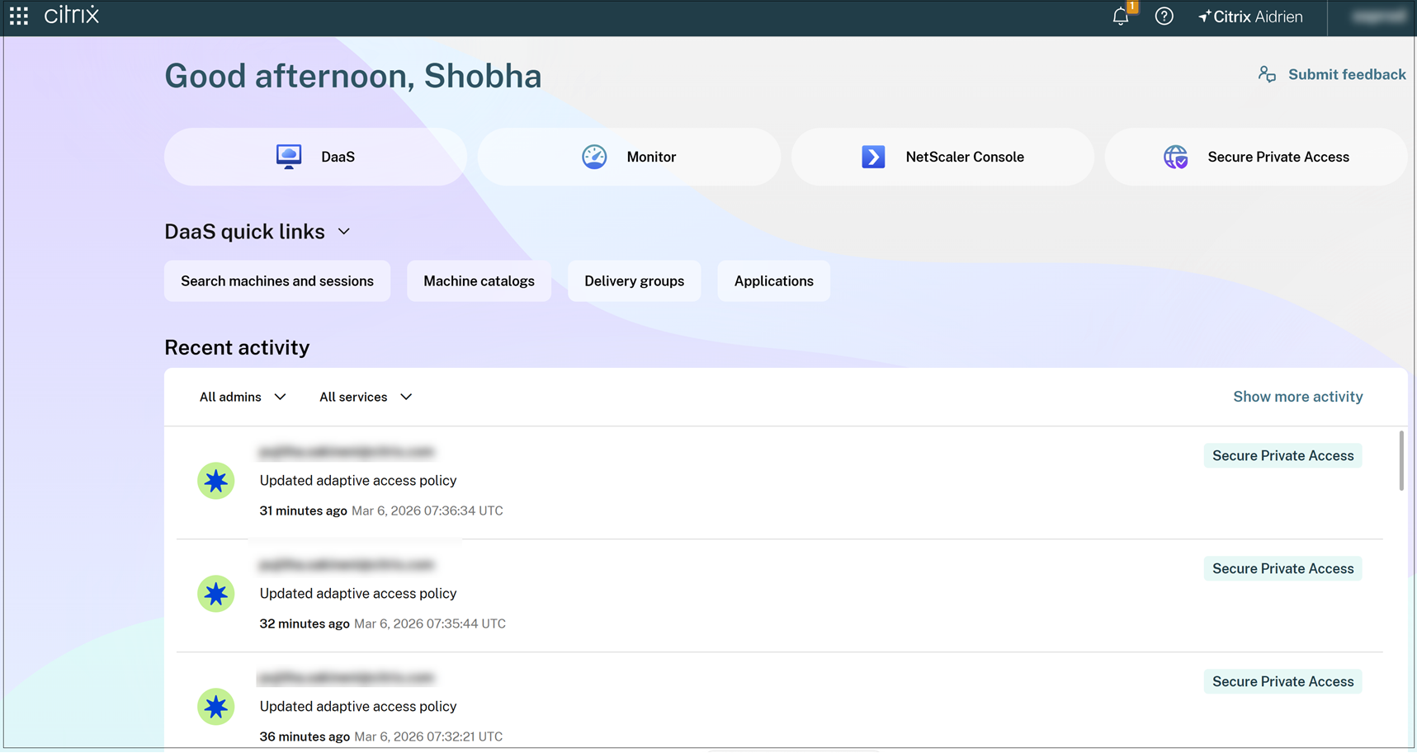Image resolution: width=1417 pixels, height=753 pixels.
Task: Click Show more activity
Action: [x=1297, y=397]
